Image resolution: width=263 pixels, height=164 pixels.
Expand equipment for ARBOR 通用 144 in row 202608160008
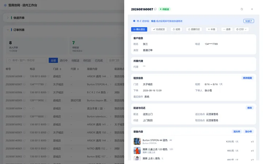110,76
